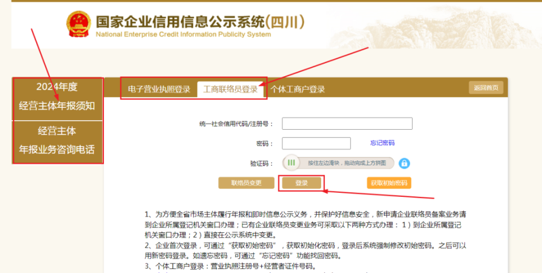
Task: Click the green slider handle of captcha
Action: coord(291,162)
